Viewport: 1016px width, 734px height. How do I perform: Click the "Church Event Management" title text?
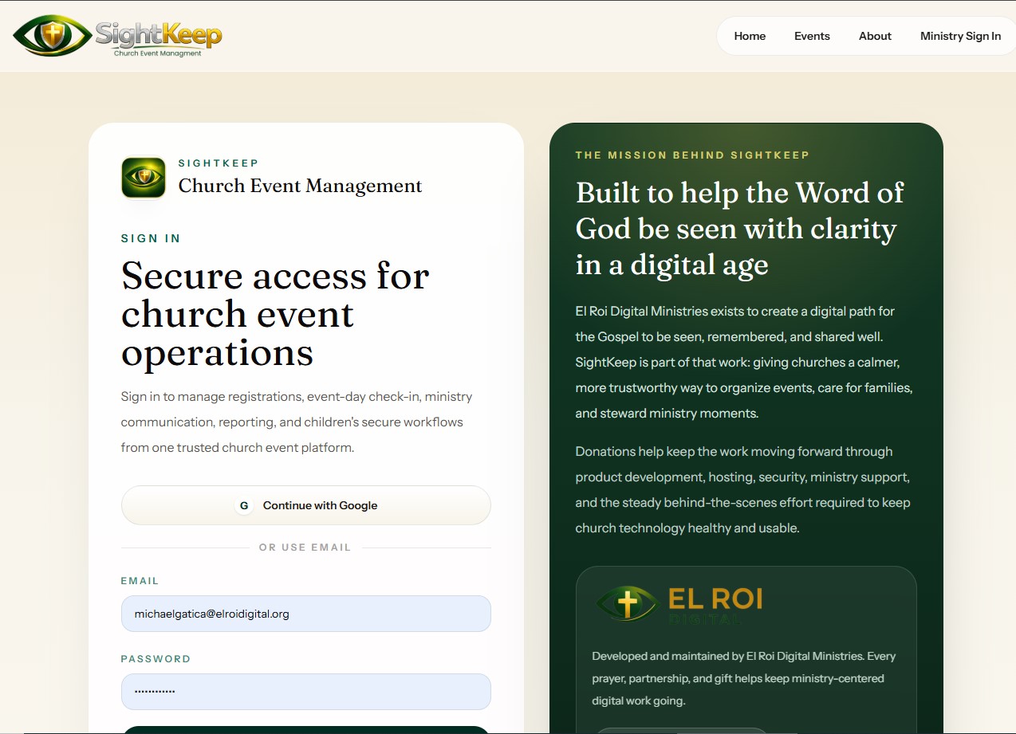click(x=301, y=186)
